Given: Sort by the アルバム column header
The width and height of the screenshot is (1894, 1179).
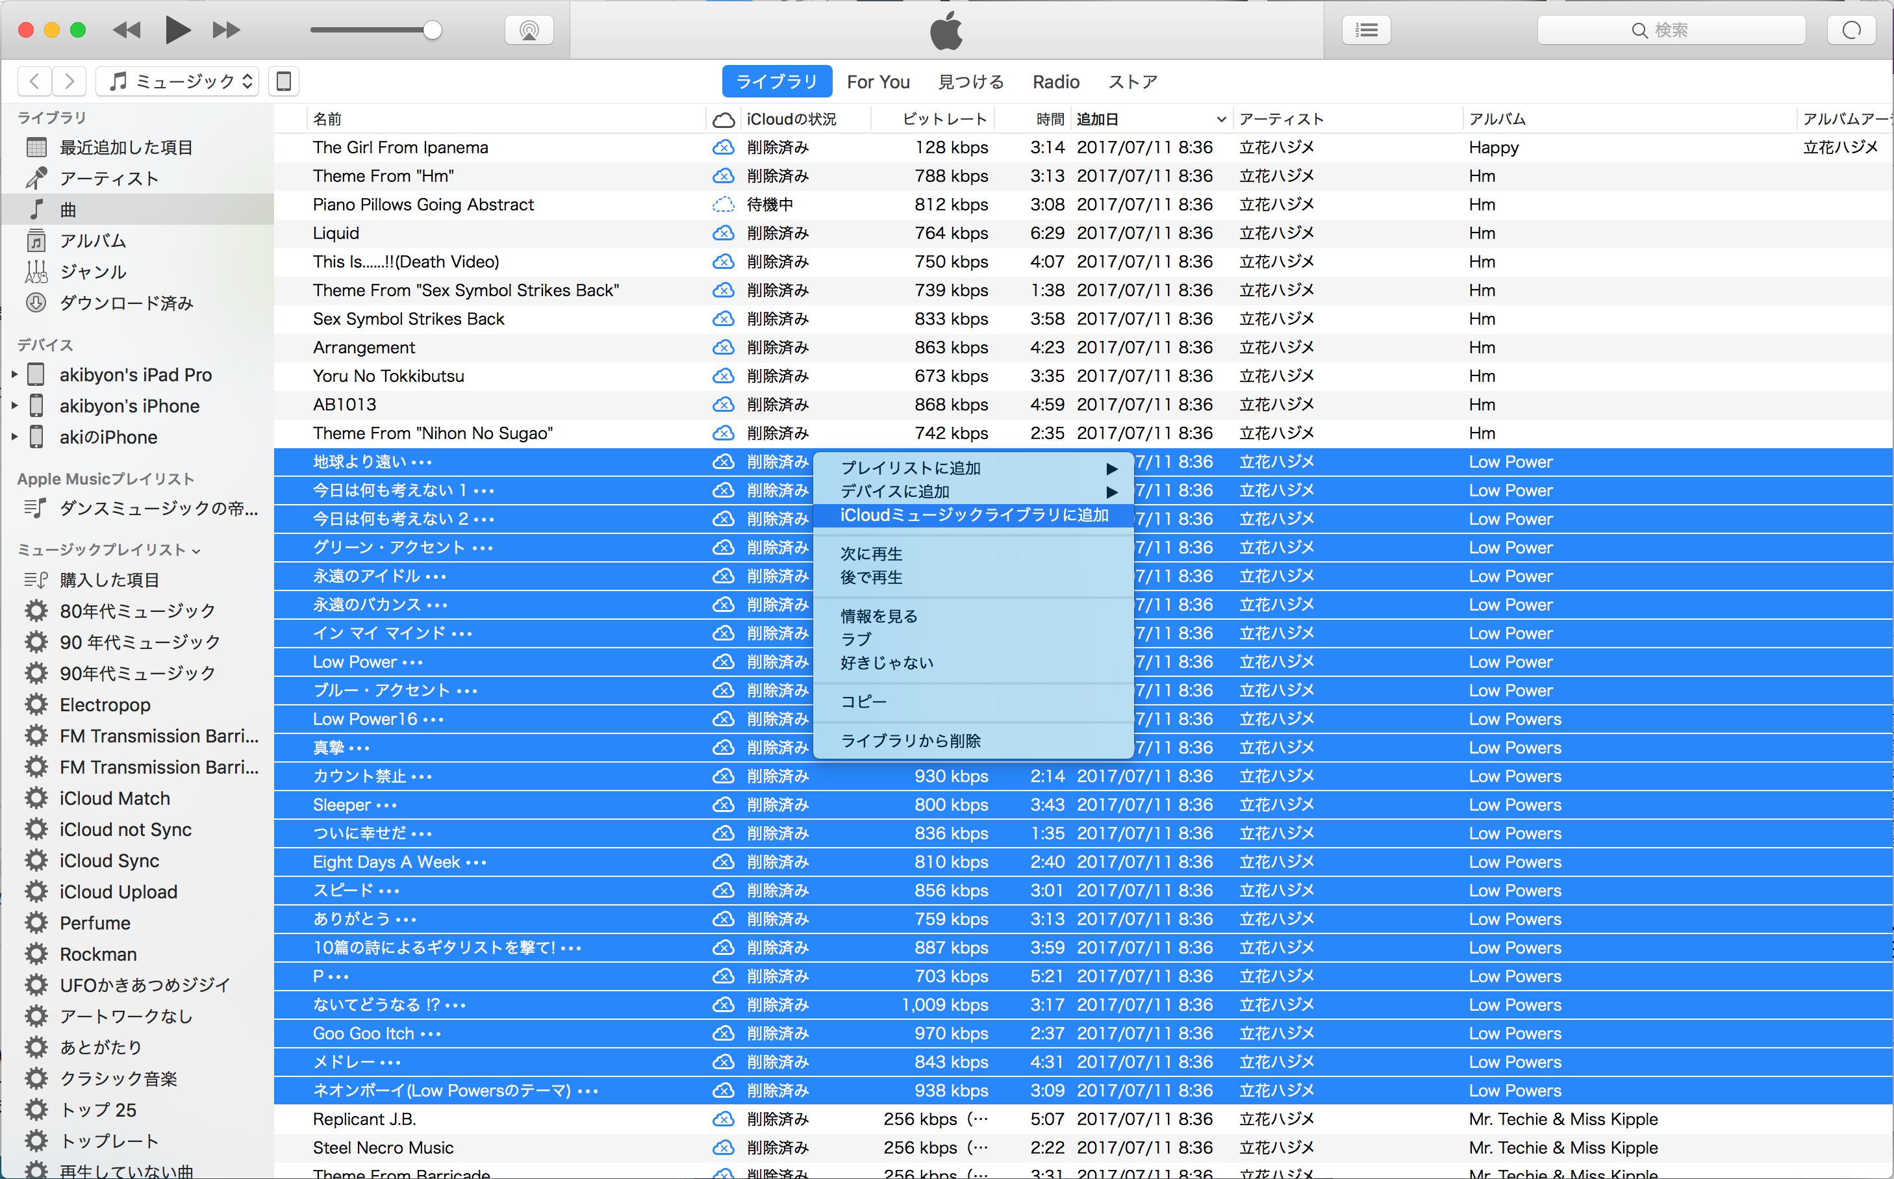Looking at the screenshot, I should coord(1630,120).
